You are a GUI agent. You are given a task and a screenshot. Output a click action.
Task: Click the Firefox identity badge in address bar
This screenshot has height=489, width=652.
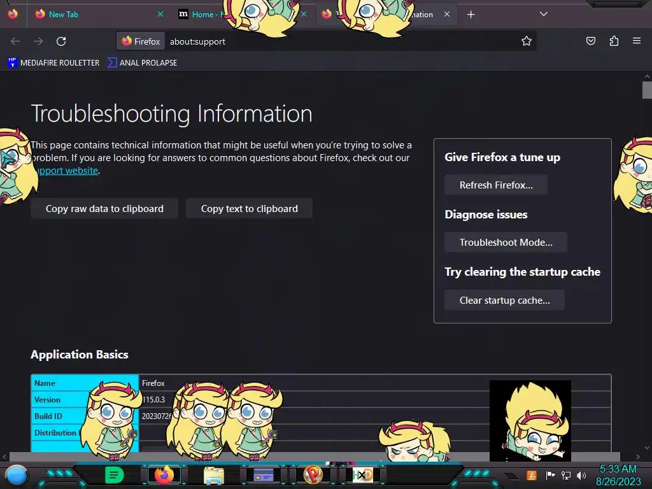tap(141, 41)
